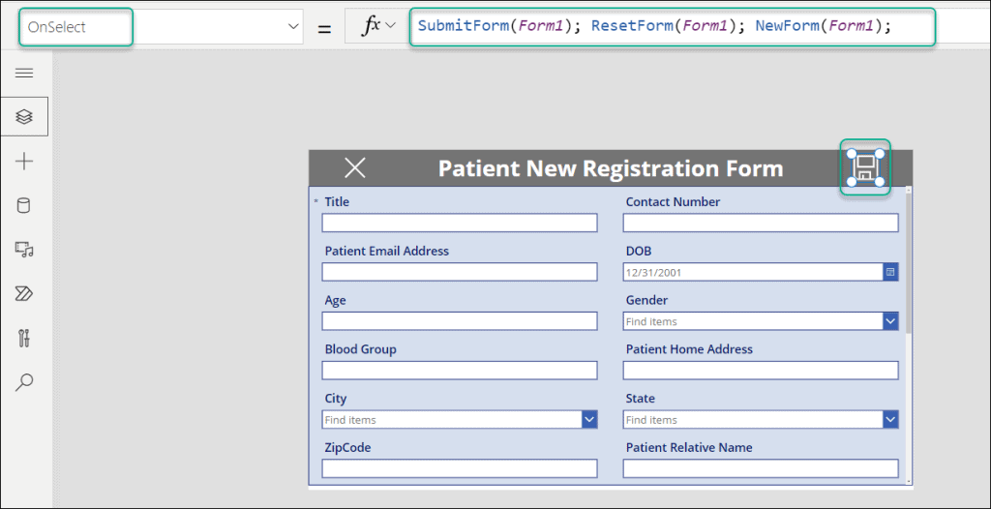Click the Patient Email Address input
The height and width of the screenshot is (509, 991).
point(460,272)
